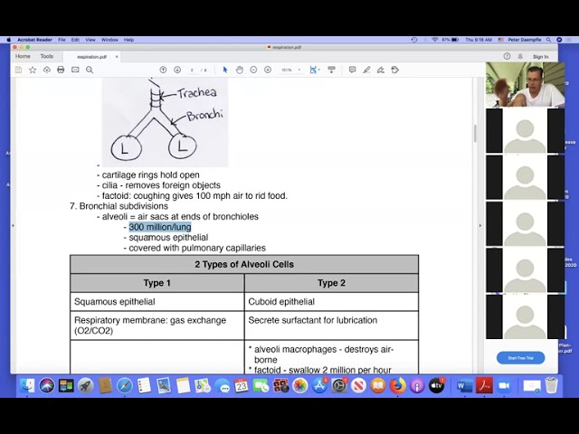Click the Start Free Trial button
This screenshot has height=434, width=579.
[x=521, y=358]
